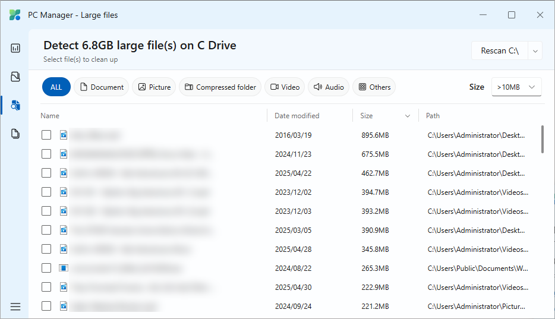This screenshot has height=319, width=555.
Task: Click date 2023/12/03 in the list
Action: [294, 211]
